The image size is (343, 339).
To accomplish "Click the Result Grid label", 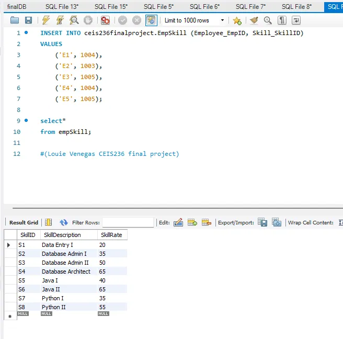I will point(24,222).
